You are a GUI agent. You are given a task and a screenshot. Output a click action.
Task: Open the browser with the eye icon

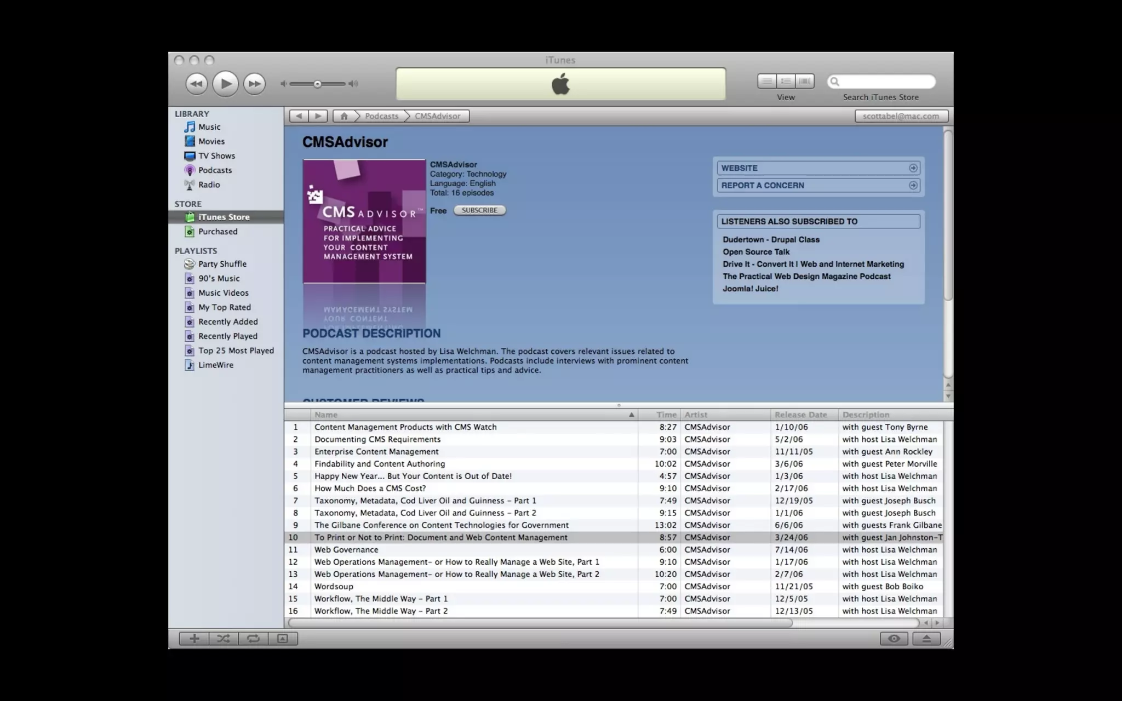click(x=894, y=639)
